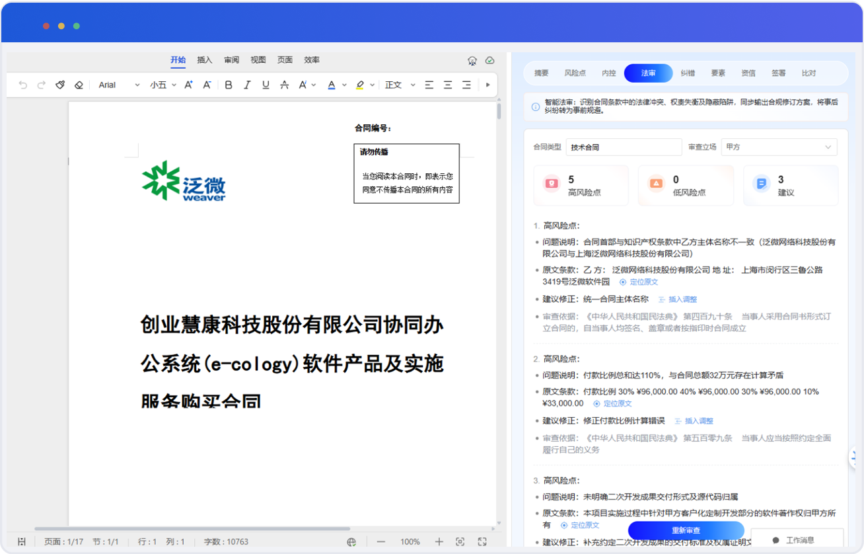Apply the superscript text effect

point(303,85)
